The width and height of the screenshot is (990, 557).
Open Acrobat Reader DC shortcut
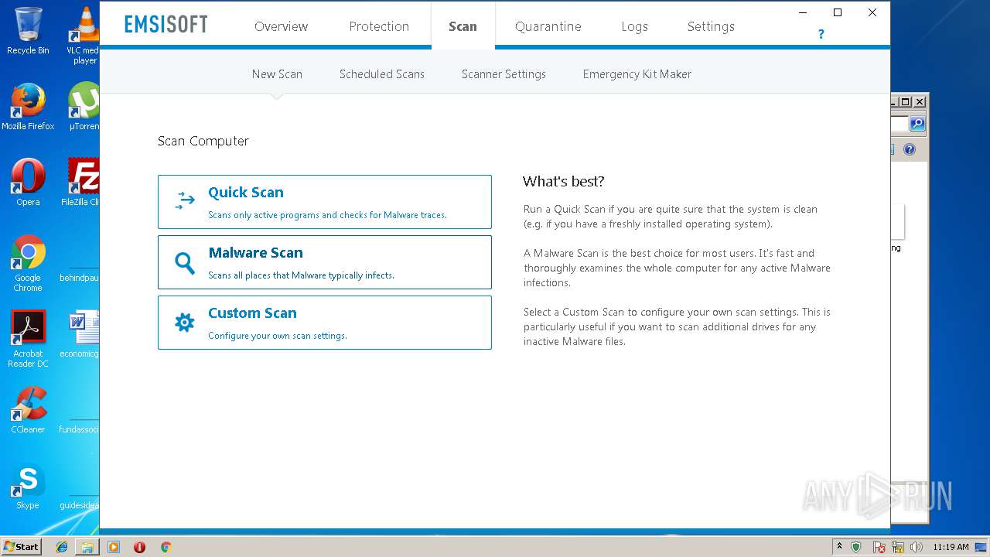coord(28,339)
